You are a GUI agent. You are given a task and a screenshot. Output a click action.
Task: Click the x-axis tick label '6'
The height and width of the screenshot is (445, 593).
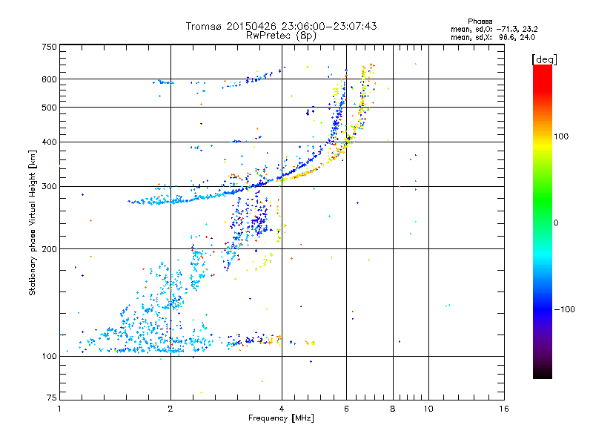click(x=346, y=409)
